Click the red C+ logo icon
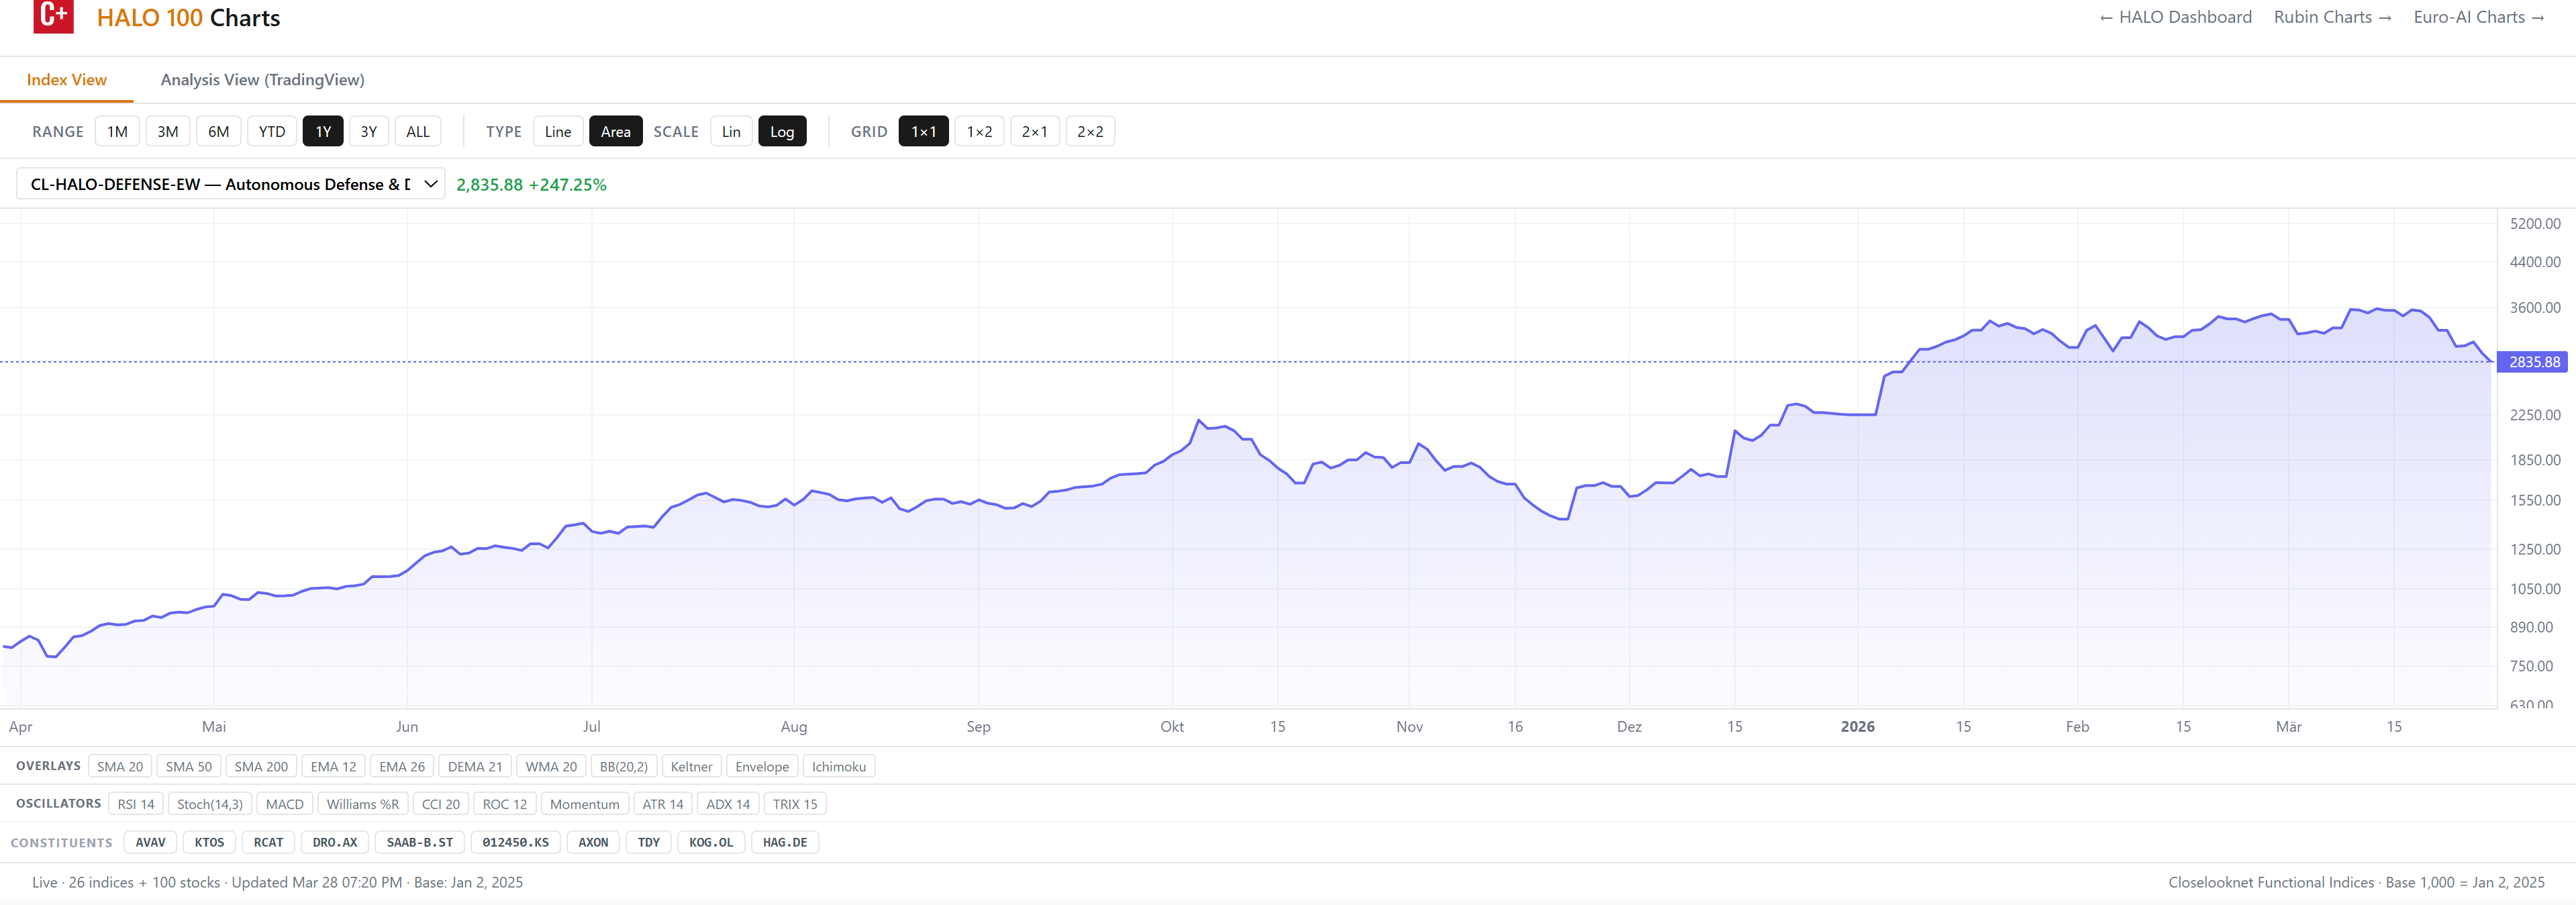This screenshot has width=2576, height=905. tap(53, 16)
